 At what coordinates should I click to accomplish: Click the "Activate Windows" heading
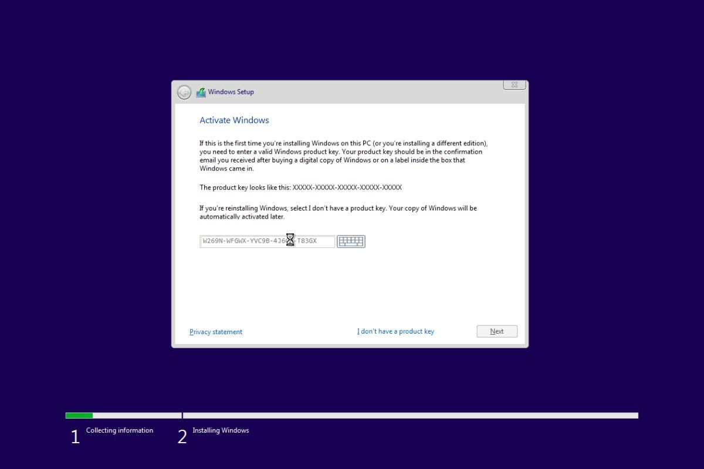(234, 120)
